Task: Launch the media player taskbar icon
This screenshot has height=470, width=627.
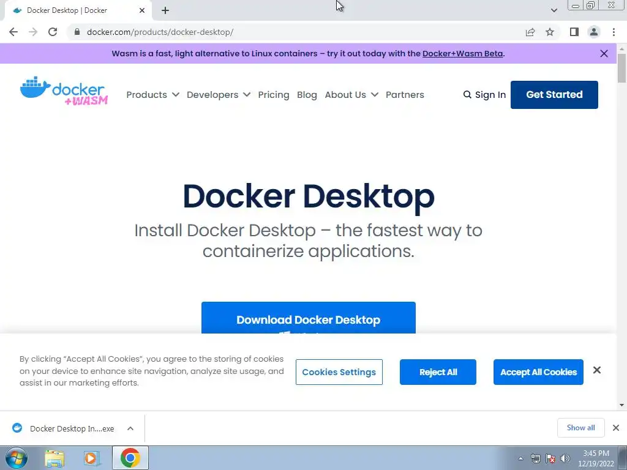Action: [92, 458]
